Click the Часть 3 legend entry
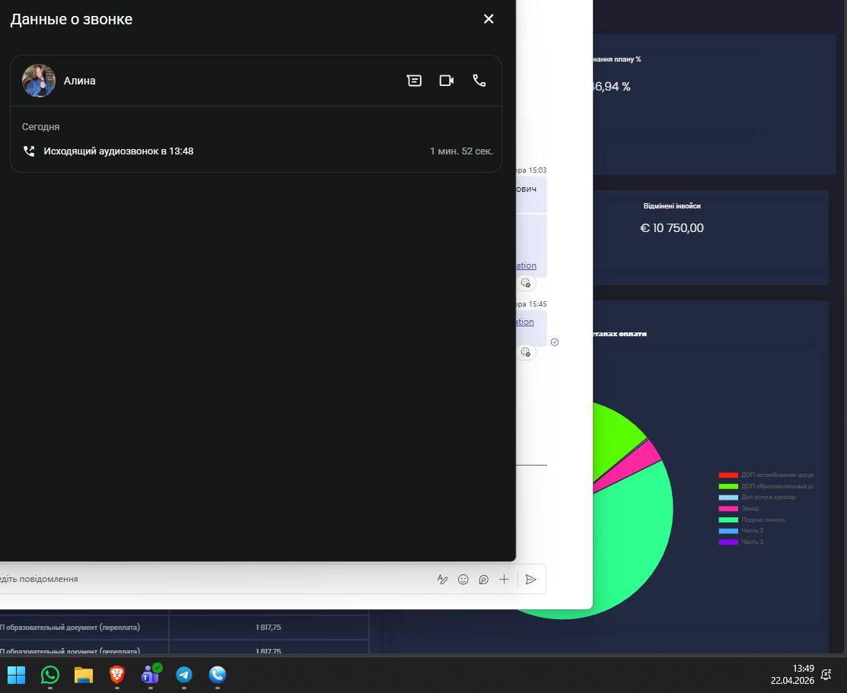This screenshot has width=847, height=693. pos(740,542)
